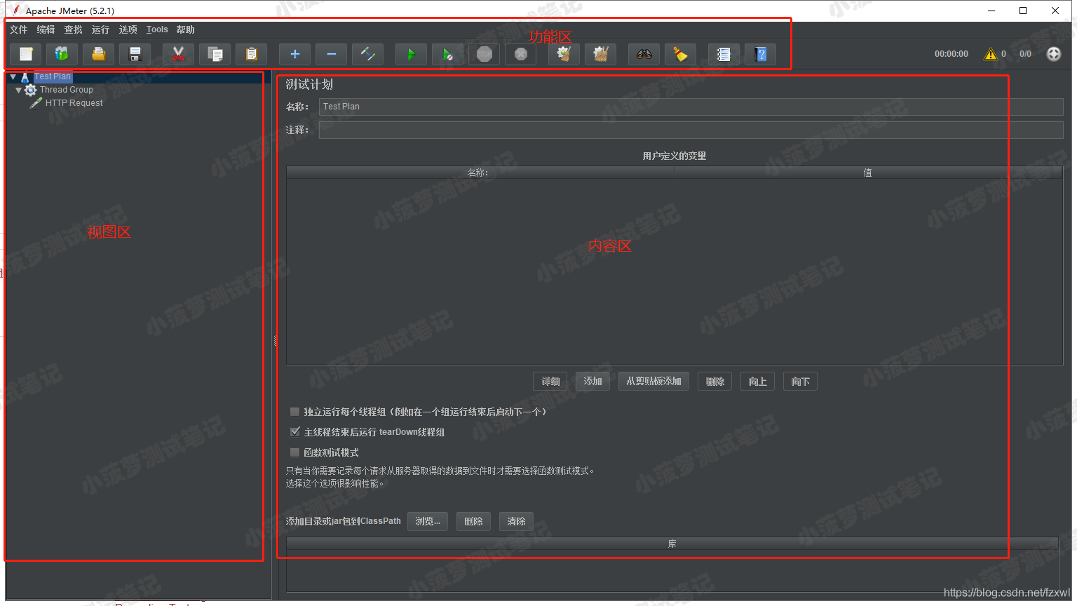Click the Open file folder icon
Viewport: 1077px width, 606px height.
[99, 54]
